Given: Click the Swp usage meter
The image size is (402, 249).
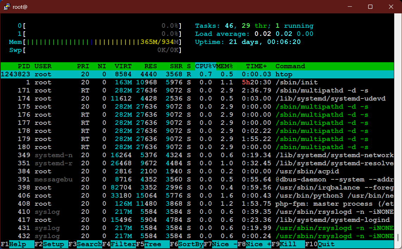Looking at the screenshot, I should [95, 50].
